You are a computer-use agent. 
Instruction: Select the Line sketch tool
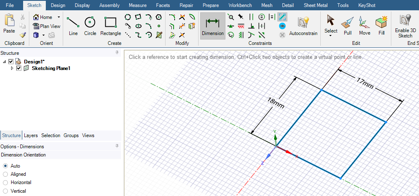coord(73,26)
